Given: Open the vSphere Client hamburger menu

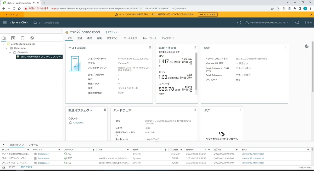Looking at the screenshot, I should click(x=5, y=23).
